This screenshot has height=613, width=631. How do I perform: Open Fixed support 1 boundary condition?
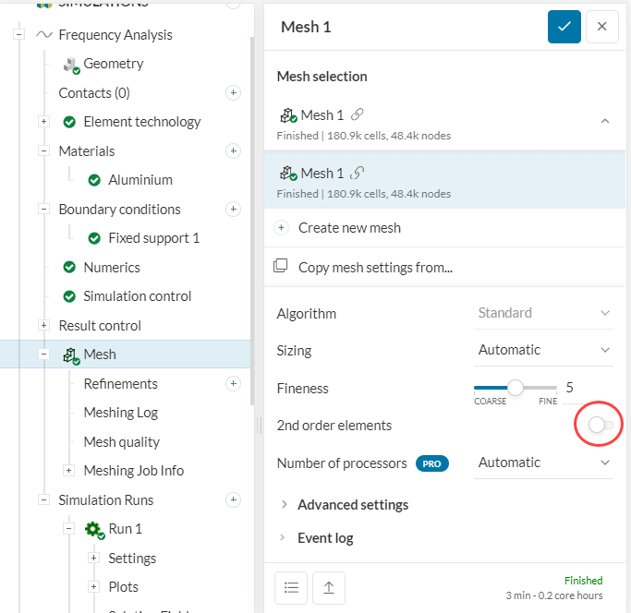click(153, 238)
